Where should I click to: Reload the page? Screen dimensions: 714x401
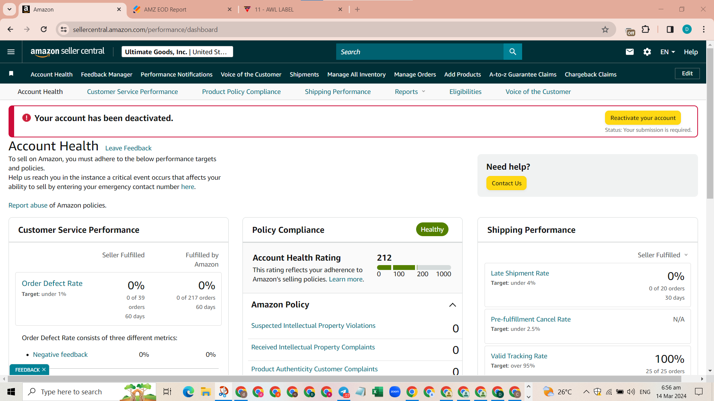click(44, 29)
